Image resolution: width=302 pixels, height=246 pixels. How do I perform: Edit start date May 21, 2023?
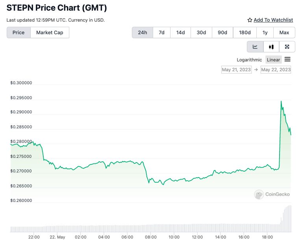pyautogui.click(x=236, y=70)
